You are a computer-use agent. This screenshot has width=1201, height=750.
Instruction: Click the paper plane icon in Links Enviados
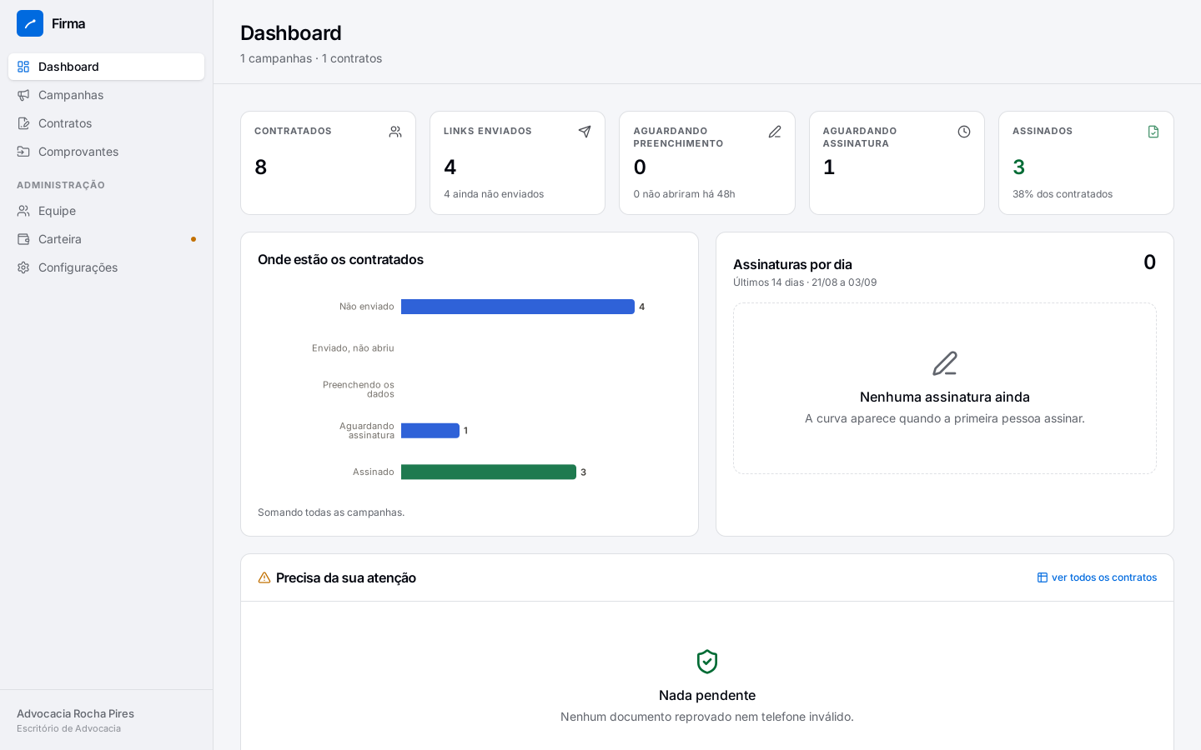[x=585, y=132]
